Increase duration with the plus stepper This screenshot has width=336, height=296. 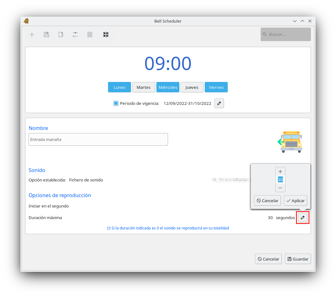(x=280, y=172)
